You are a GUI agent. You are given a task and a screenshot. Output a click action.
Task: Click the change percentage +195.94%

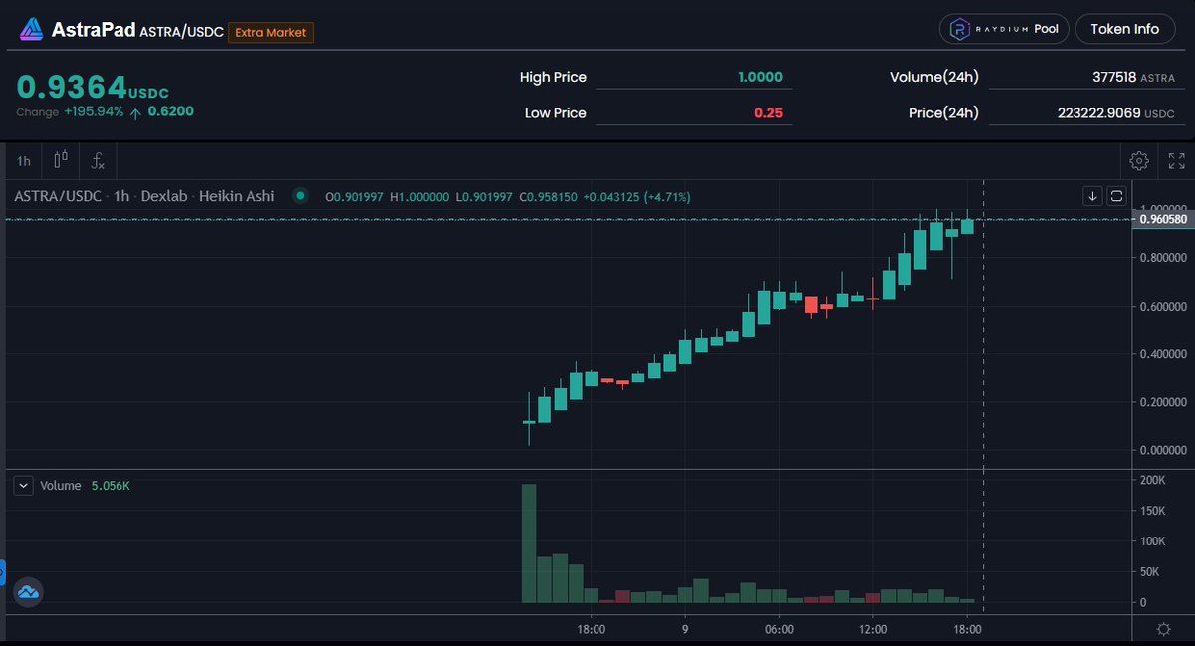pos(94,111)
